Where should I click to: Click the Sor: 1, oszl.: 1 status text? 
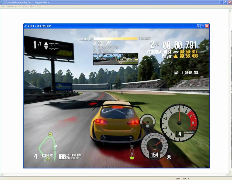tap(183, 178)
